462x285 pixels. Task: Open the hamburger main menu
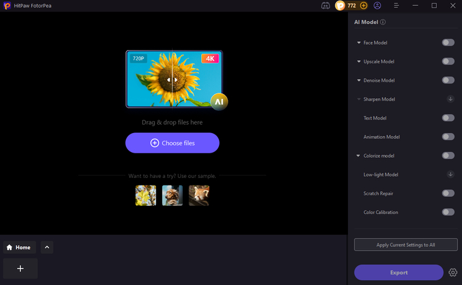[396, 6]
